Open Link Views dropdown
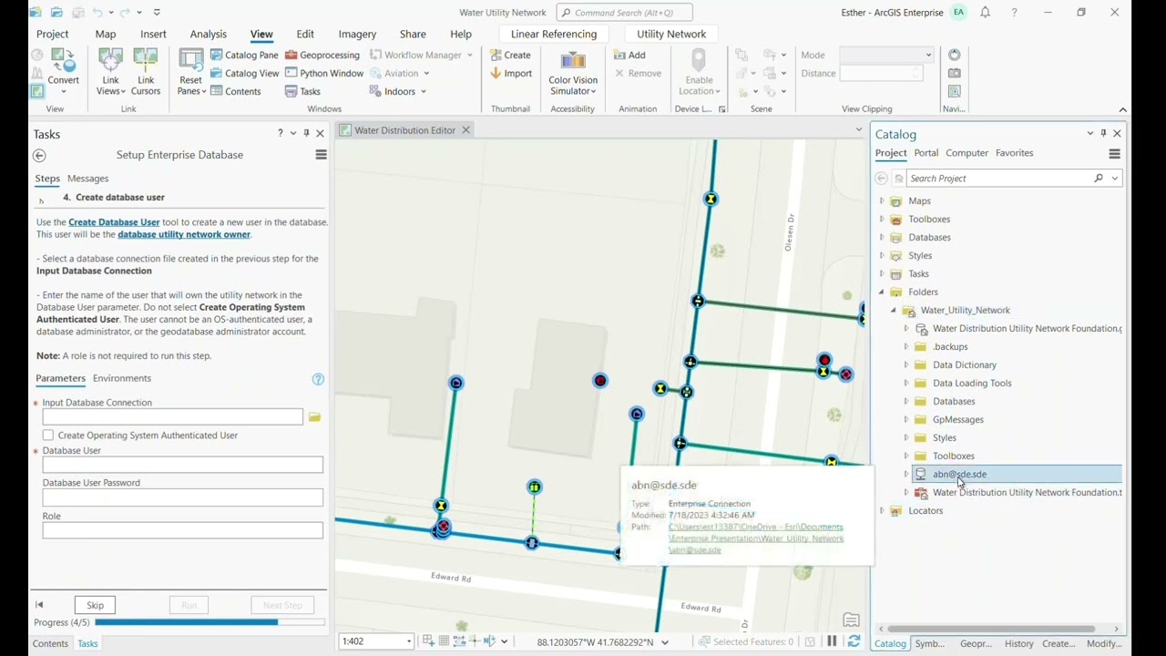The height and width of the screenshot is (656, 1166). 110,73
